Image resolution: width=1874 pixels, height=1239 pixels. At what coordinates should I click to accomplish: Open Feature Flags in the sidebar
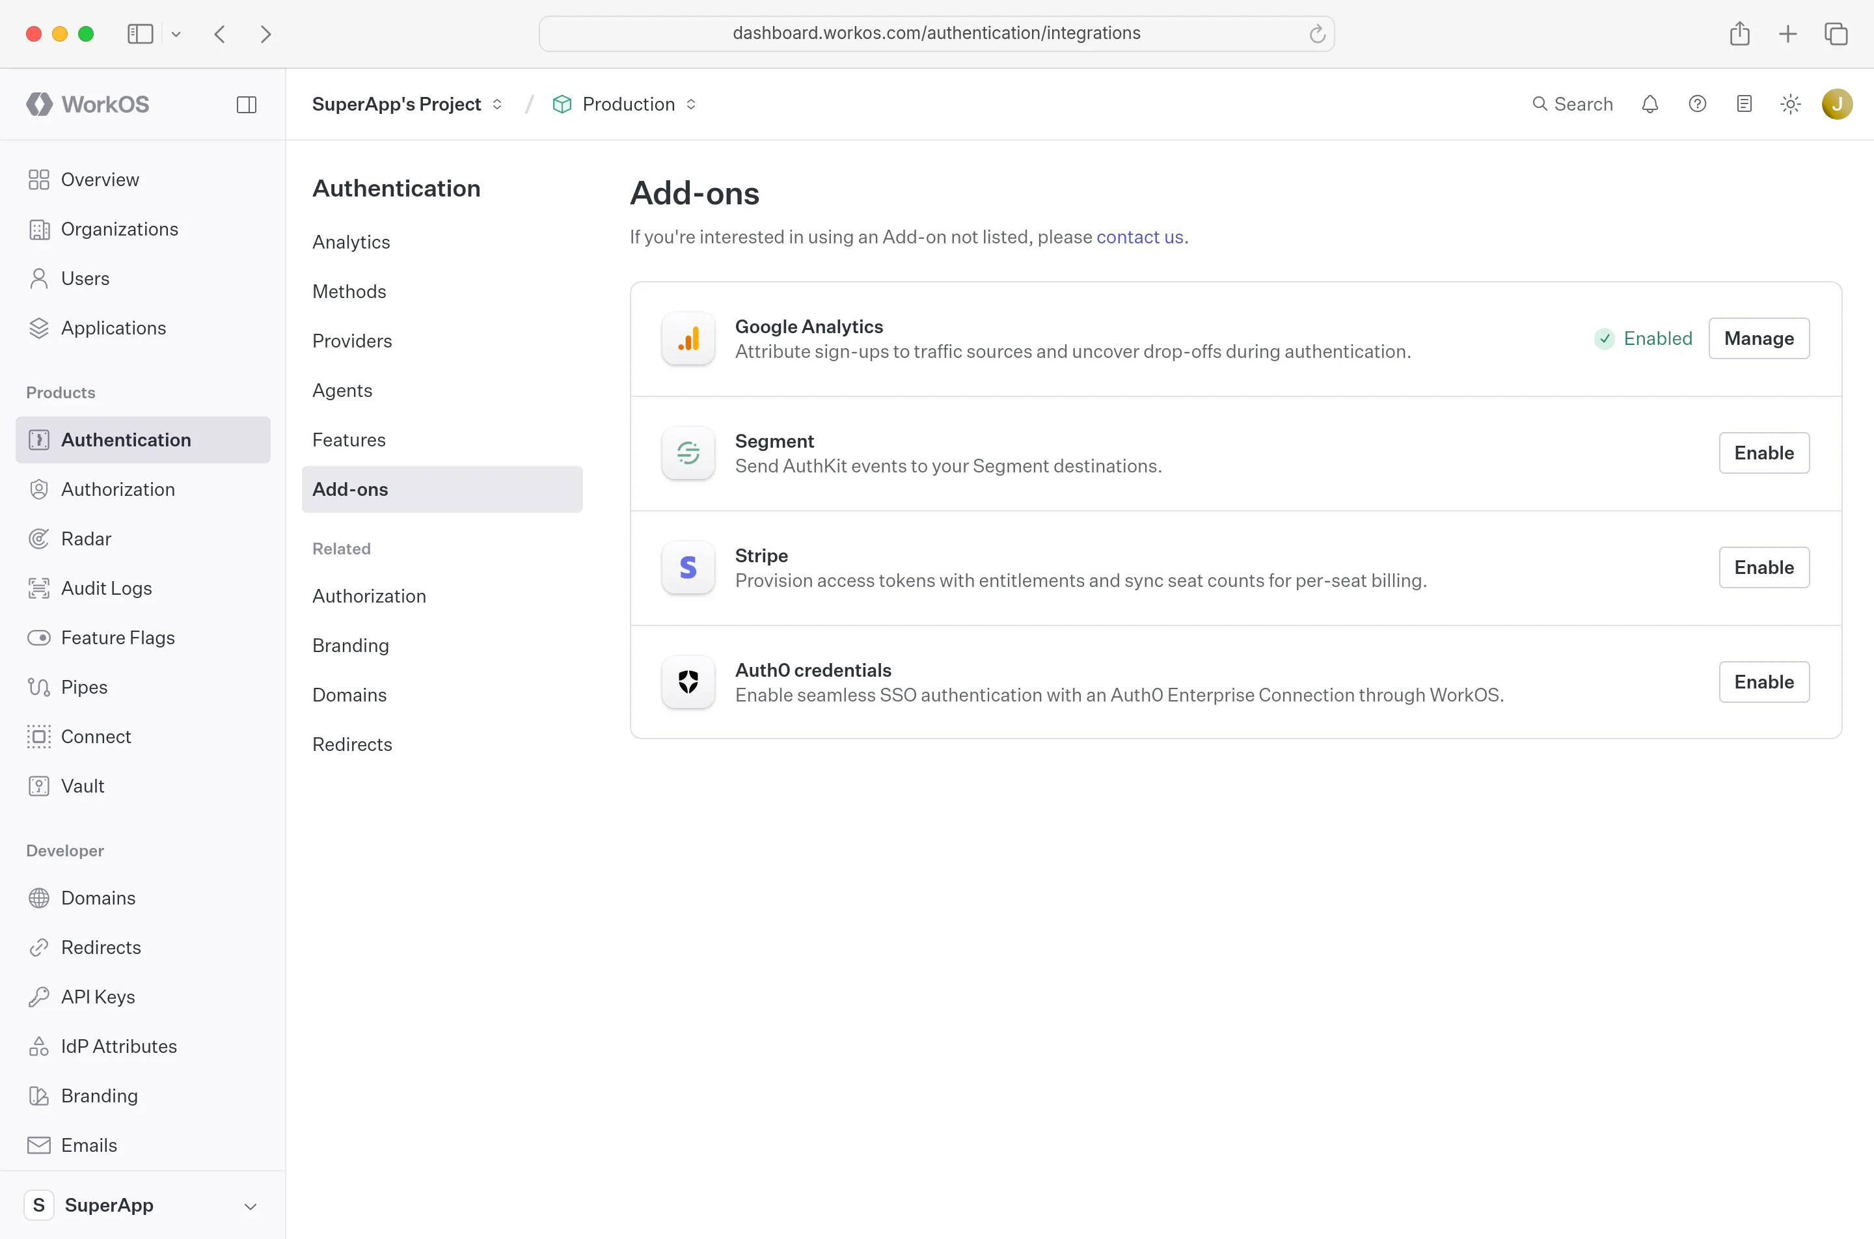coord(143,638)
